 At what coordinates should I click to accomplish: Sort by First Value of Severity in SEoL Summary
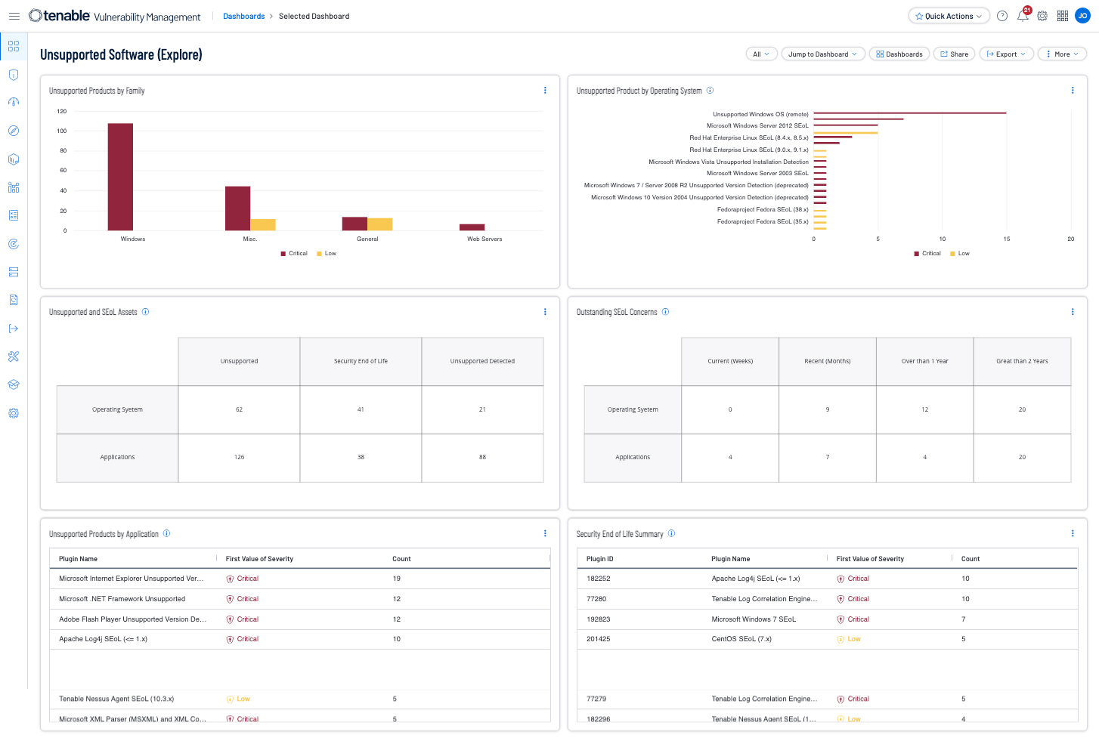coord(870,559)
